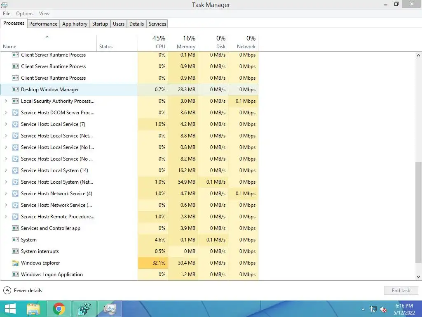Click the Local Security Authority Process icon
The image size is (422, 317).
[15, 101]
